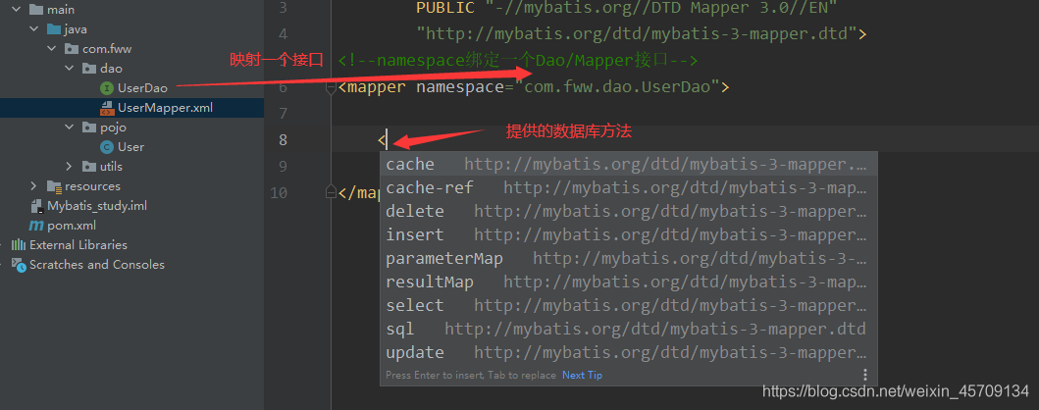Collapse the java folder chevron
1039x410 pixels.
point(33,29)
